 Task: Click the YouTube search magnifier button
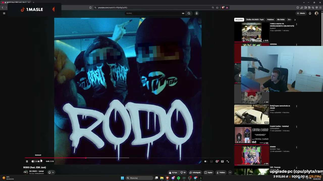189,13
